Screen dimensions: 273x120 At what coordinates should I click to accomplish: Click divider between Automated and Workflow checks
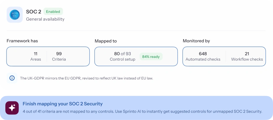point(226,56)
